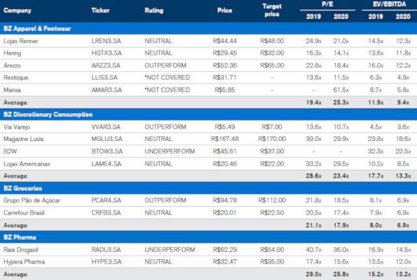The image size is (417, 280).
Task: Click Arezzo's R$65.00 target price
Action: click(x=272, y=65)
